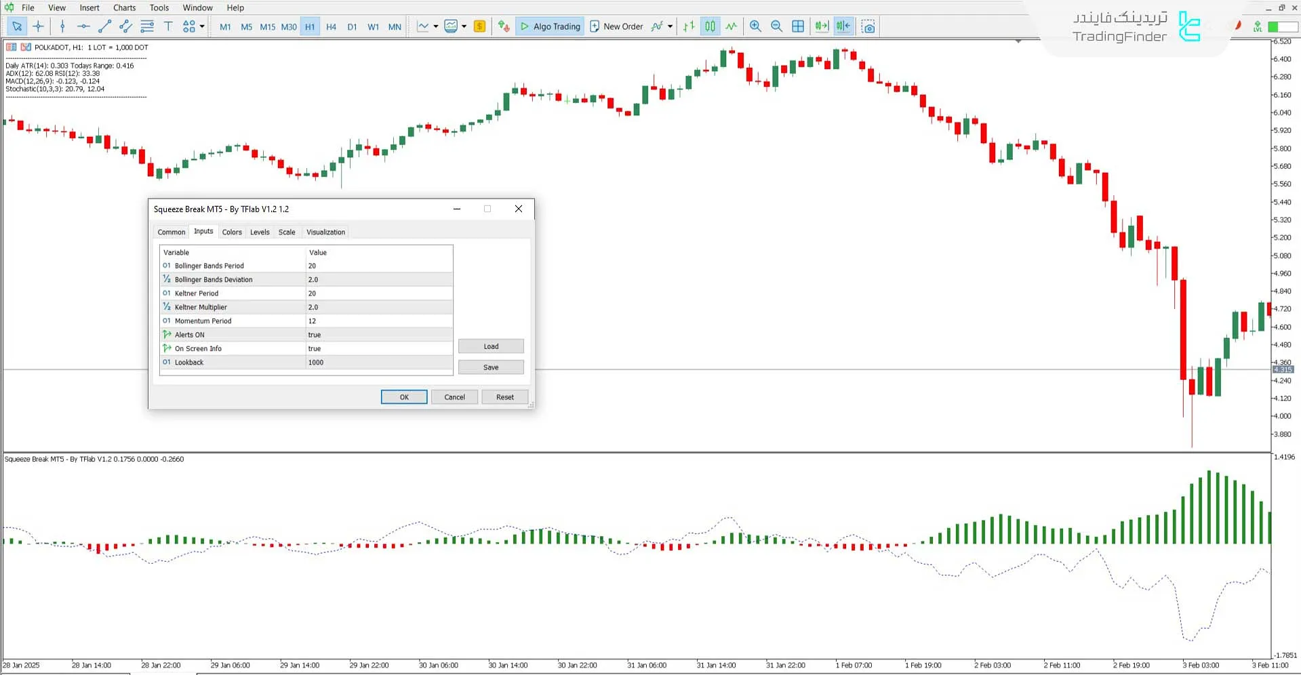Switch to H4 timeframe
This screenshot has height=675, width=1301.
pos(331,26)
